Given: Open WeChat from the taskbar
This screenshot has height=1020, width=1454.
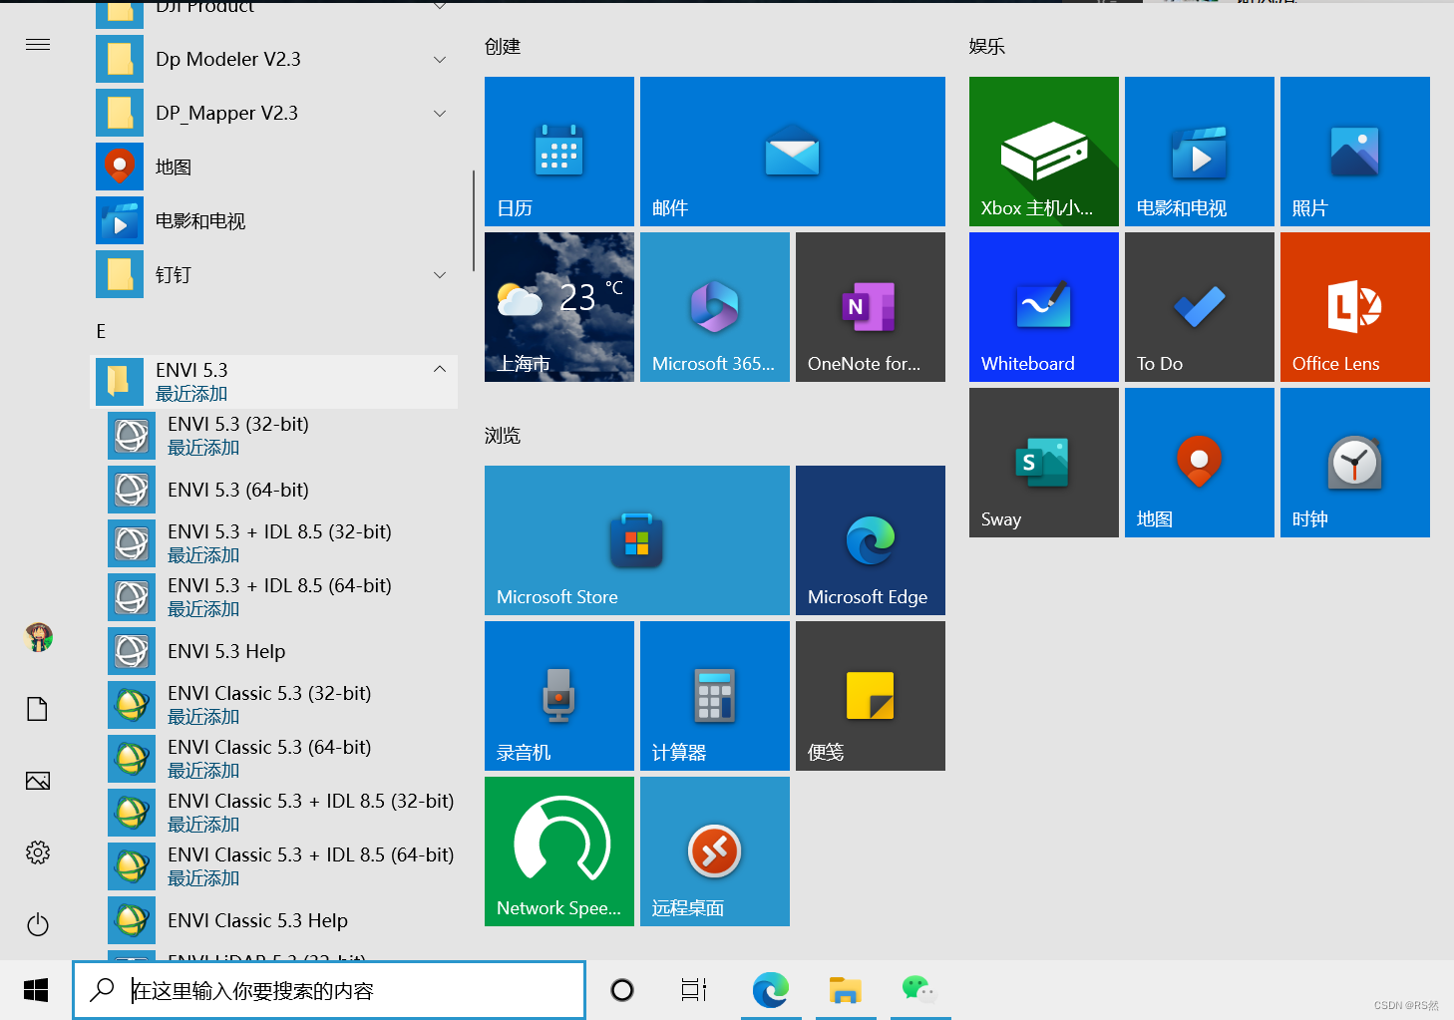Looking at the screenshot, I should (919, 990).
